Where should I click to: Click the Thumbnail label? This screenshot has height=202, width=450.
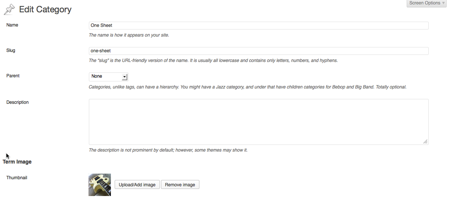[17, 178]
